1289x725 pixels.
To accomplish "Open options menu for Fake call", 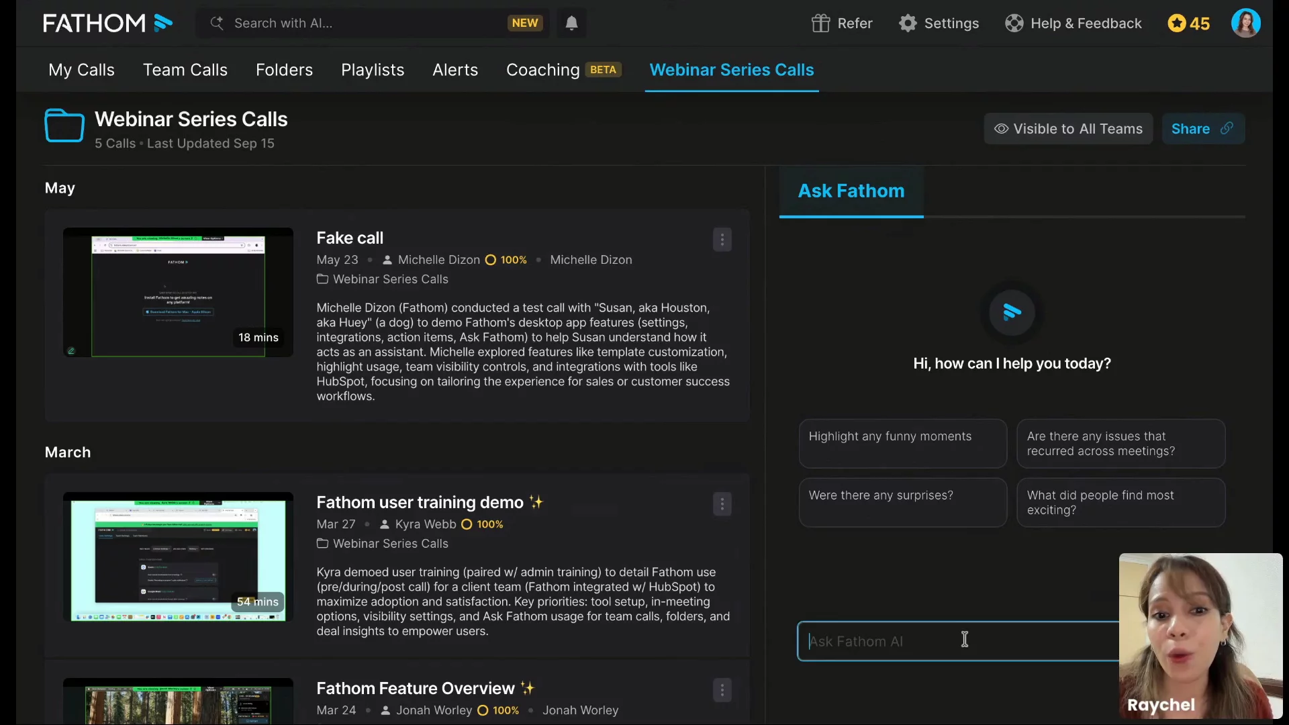I will click(722, 240).
